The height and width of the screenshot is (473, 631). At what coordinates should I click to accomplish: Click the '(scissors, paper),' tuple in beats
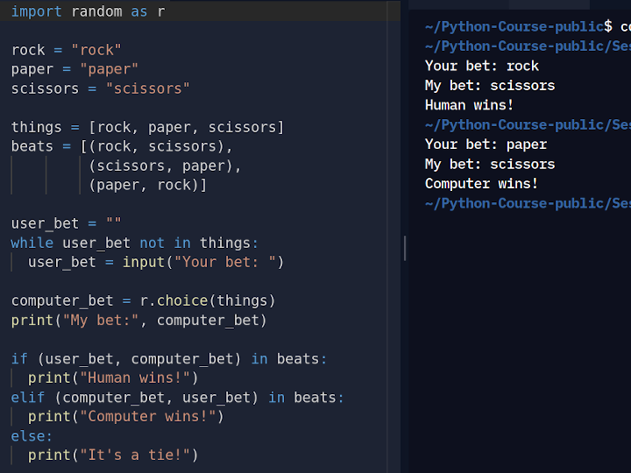165,166
